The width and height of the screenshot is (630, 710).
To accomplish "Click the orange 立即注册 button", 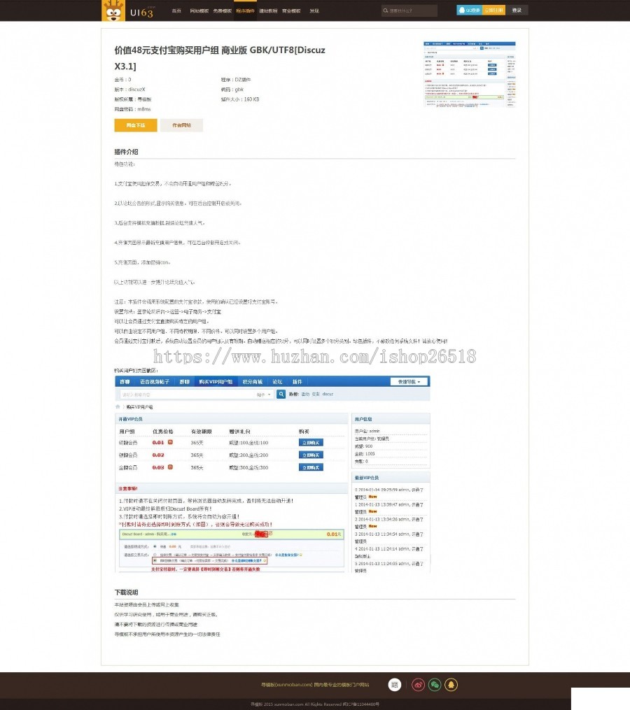I will [x=493, y=10].
